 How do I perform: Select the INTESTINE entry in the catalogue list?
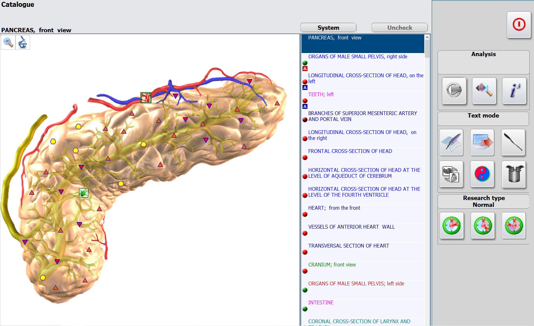click(x=321, y=302)
